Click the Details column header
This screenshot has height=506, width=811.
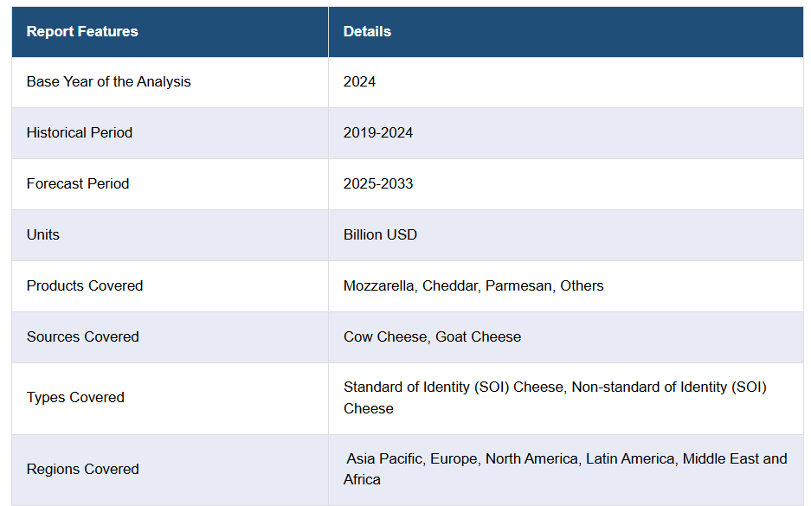click(x=367, y=31)
